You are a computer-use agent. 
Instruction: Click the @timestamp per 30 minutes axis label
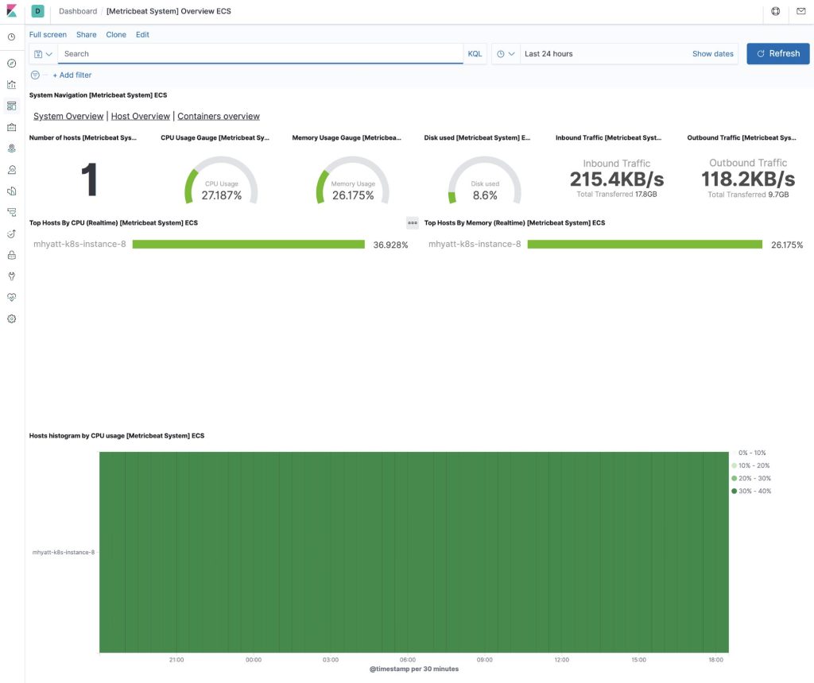click(413, 669)
